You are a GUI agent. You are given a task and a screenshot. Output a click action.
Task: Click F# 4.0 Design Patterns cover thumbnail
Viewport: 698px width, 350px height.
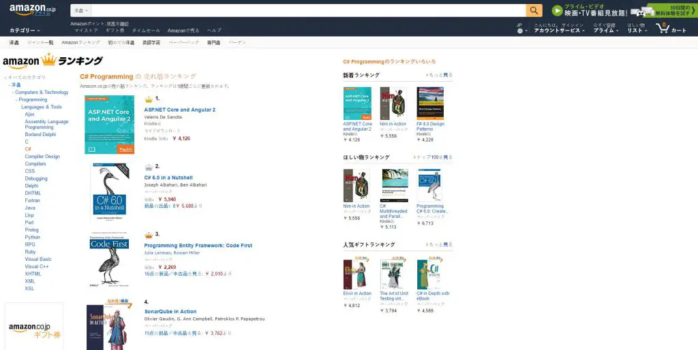[x=430, y=104]
